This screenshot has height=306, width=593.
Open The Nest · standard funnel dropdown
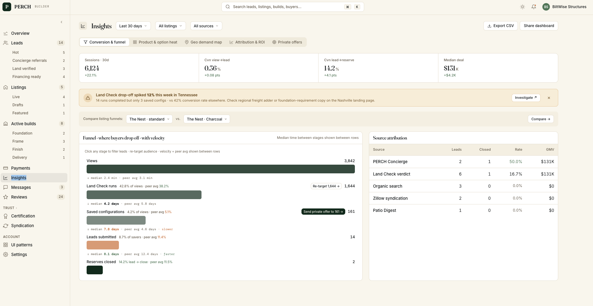click(x=149, y=119)
